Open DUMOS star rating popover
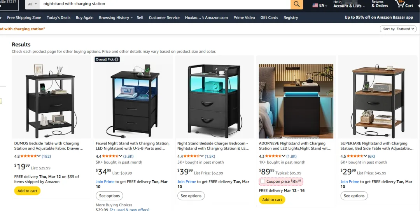This screenshot has width=420, height=211. point(30,156)
